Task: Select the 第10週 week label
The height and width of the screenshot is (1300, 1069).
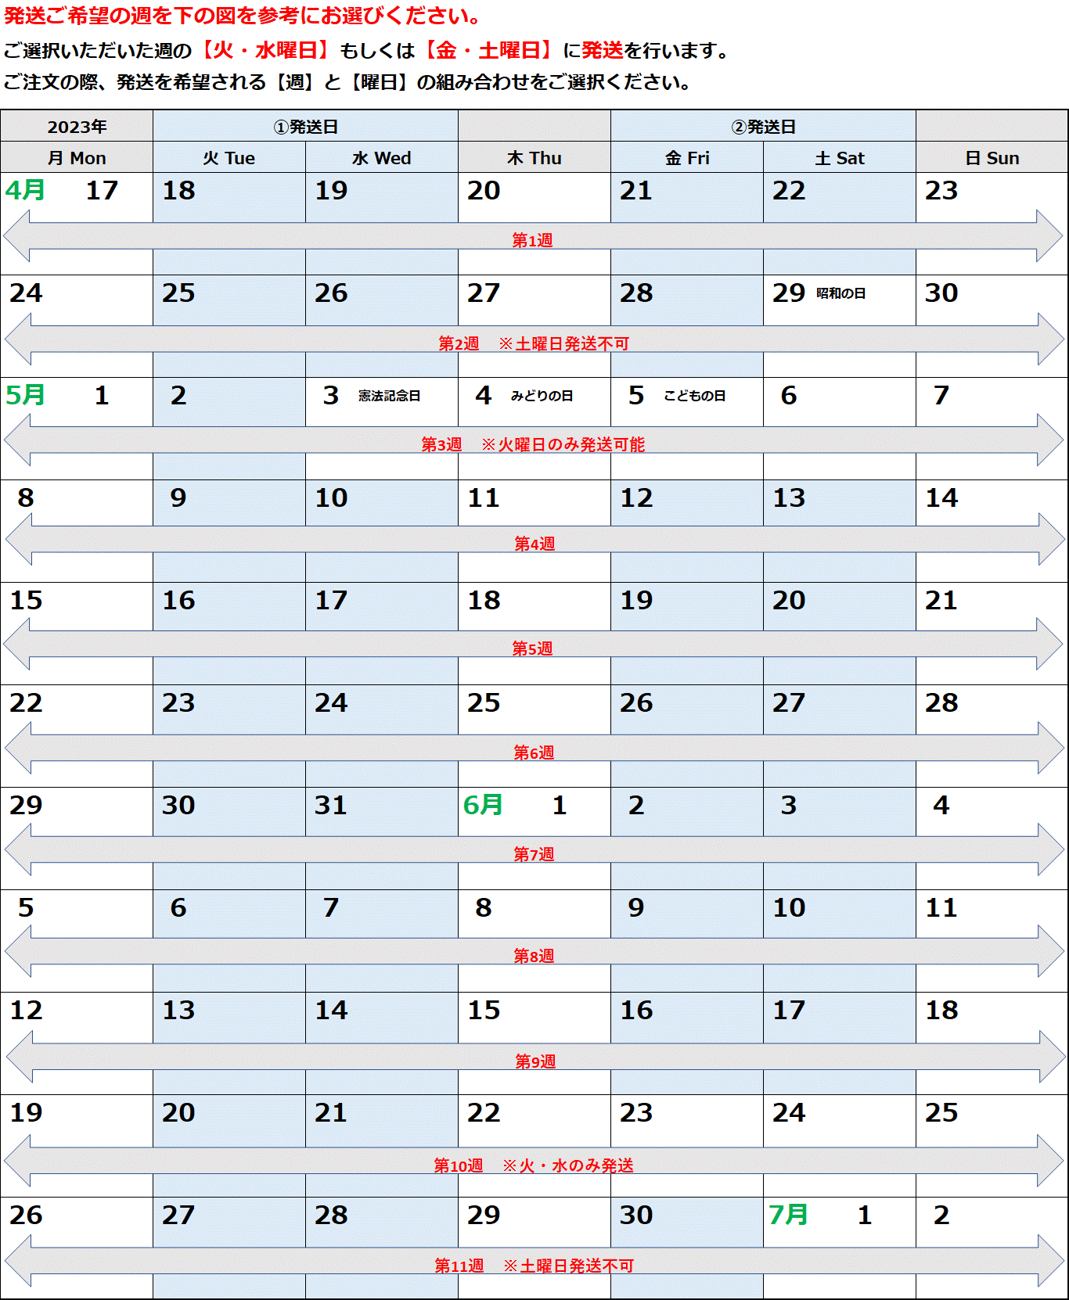Action: 459,1165
